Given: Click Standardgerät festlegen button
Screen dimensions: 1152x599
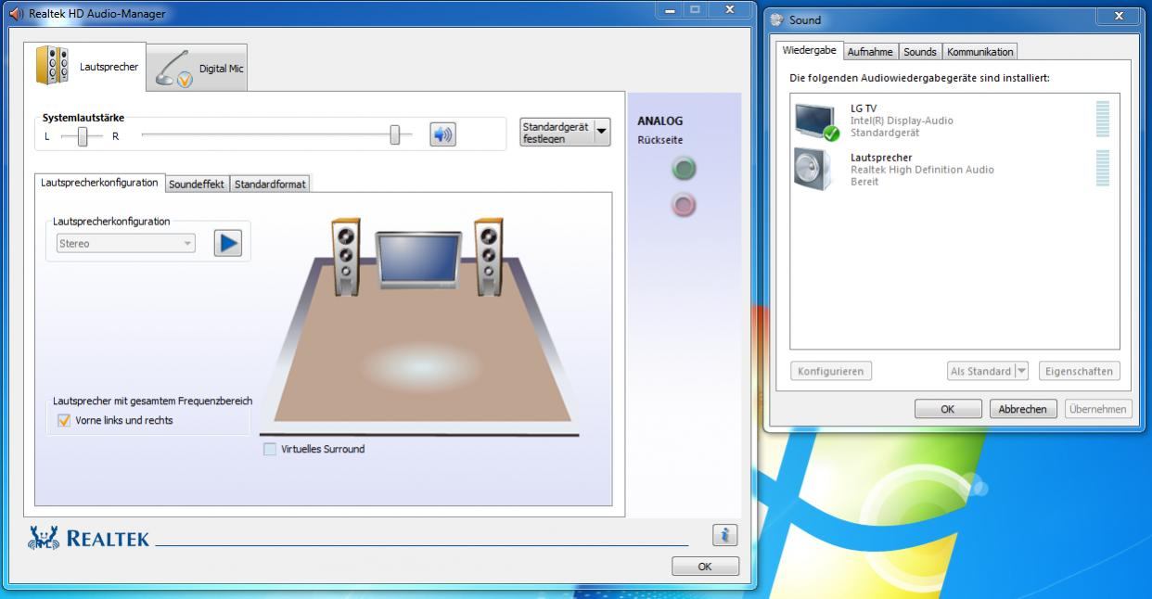Looking at the screenshot, I should (557, 132).
